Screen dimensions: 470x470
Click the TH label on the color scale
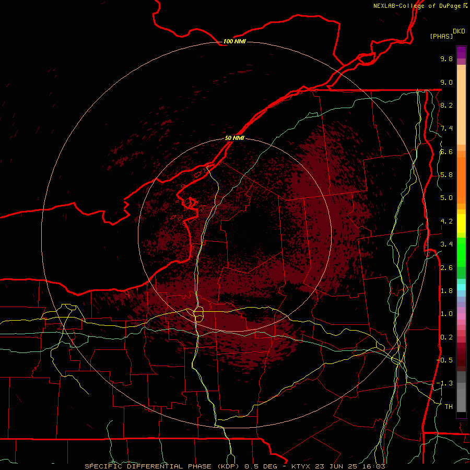(449, 407)
